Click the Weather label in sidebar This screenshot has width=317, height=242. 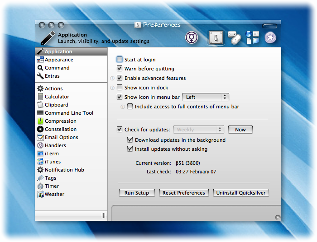pyautogui.click(x=54, y=194)
